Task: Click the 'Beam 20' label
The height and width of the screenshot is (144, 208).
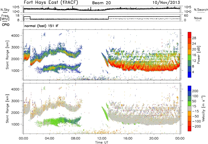Action: click(101, 3)
